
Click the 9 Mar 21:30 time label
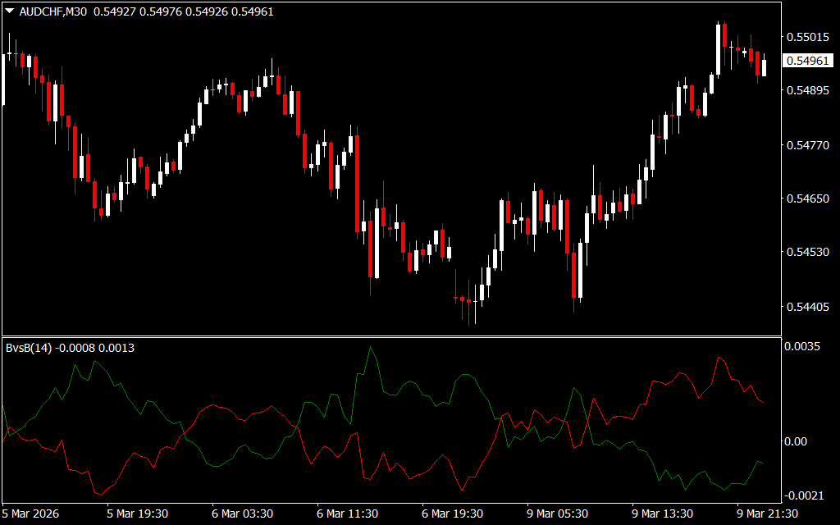pyautogui.click(x=767, y=514)
